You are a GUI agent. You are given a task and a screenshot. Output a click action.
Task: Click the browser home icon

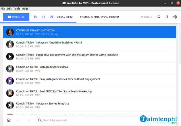click(x=9, y=120)
